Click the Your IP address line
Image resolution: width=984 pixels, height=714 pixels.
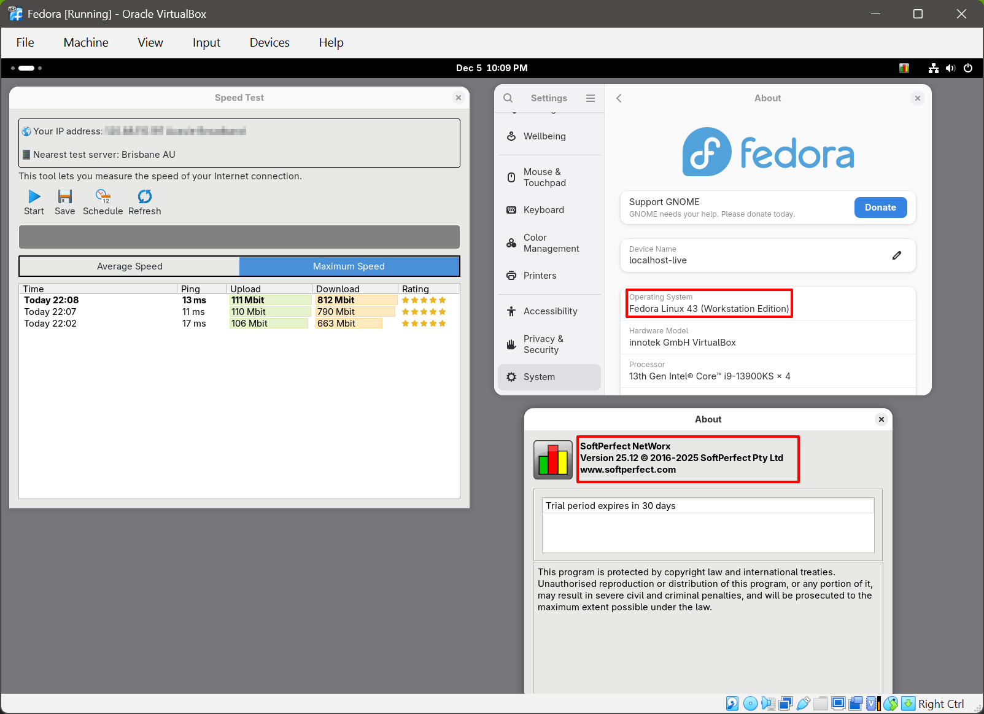(x=134, y=131)
